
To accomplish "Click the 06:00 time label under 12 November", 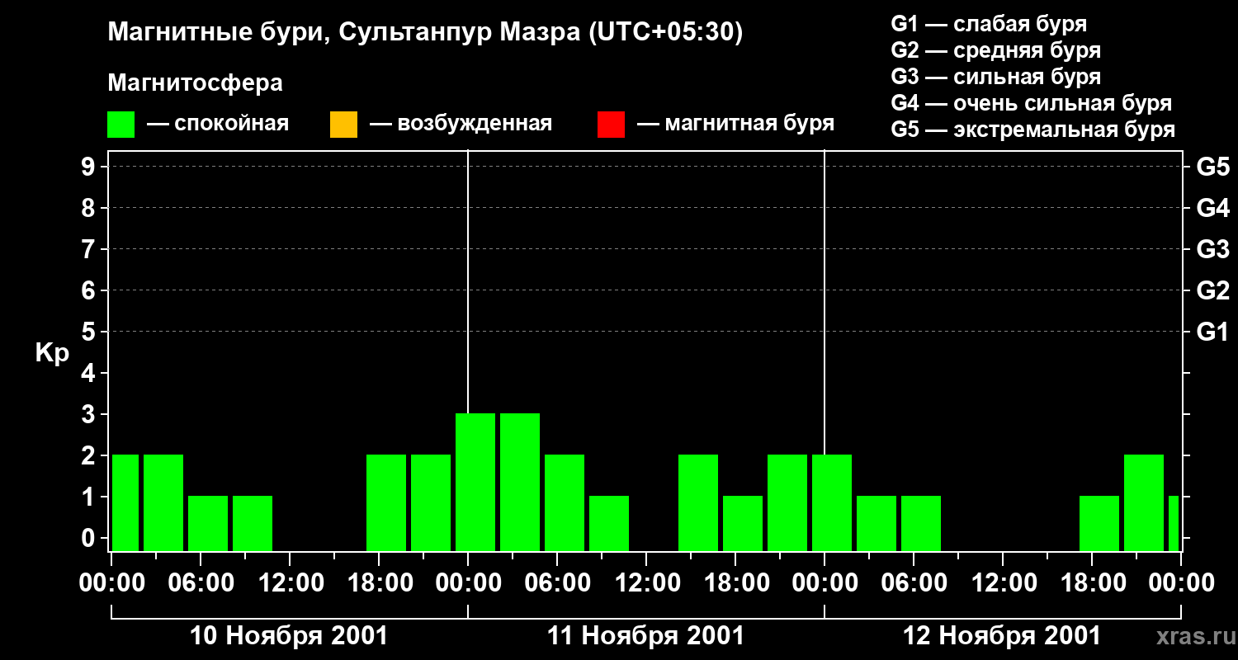I will (914, 582).
